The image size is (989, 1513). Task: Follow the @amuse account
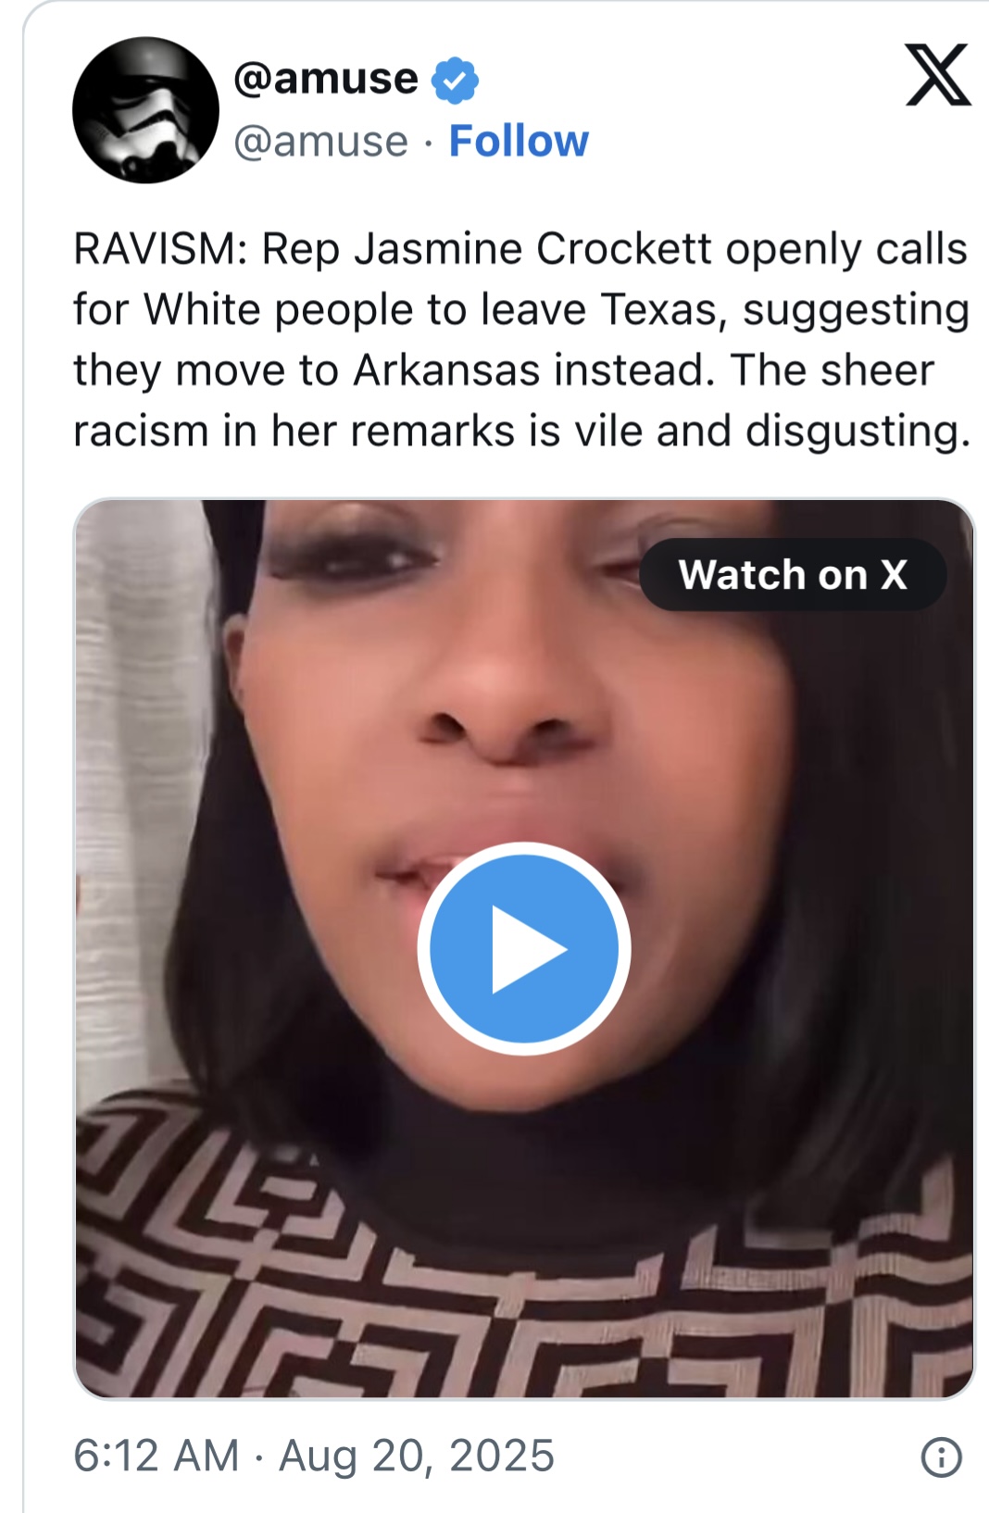point(519,141)
